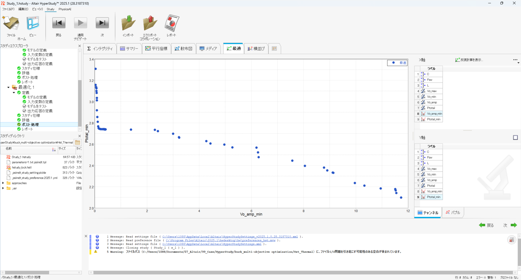The image size is (521, 280).
Task: Open the View (ビュー) ribbon icon
Action: pyautogui.click(x=33, y=24)
